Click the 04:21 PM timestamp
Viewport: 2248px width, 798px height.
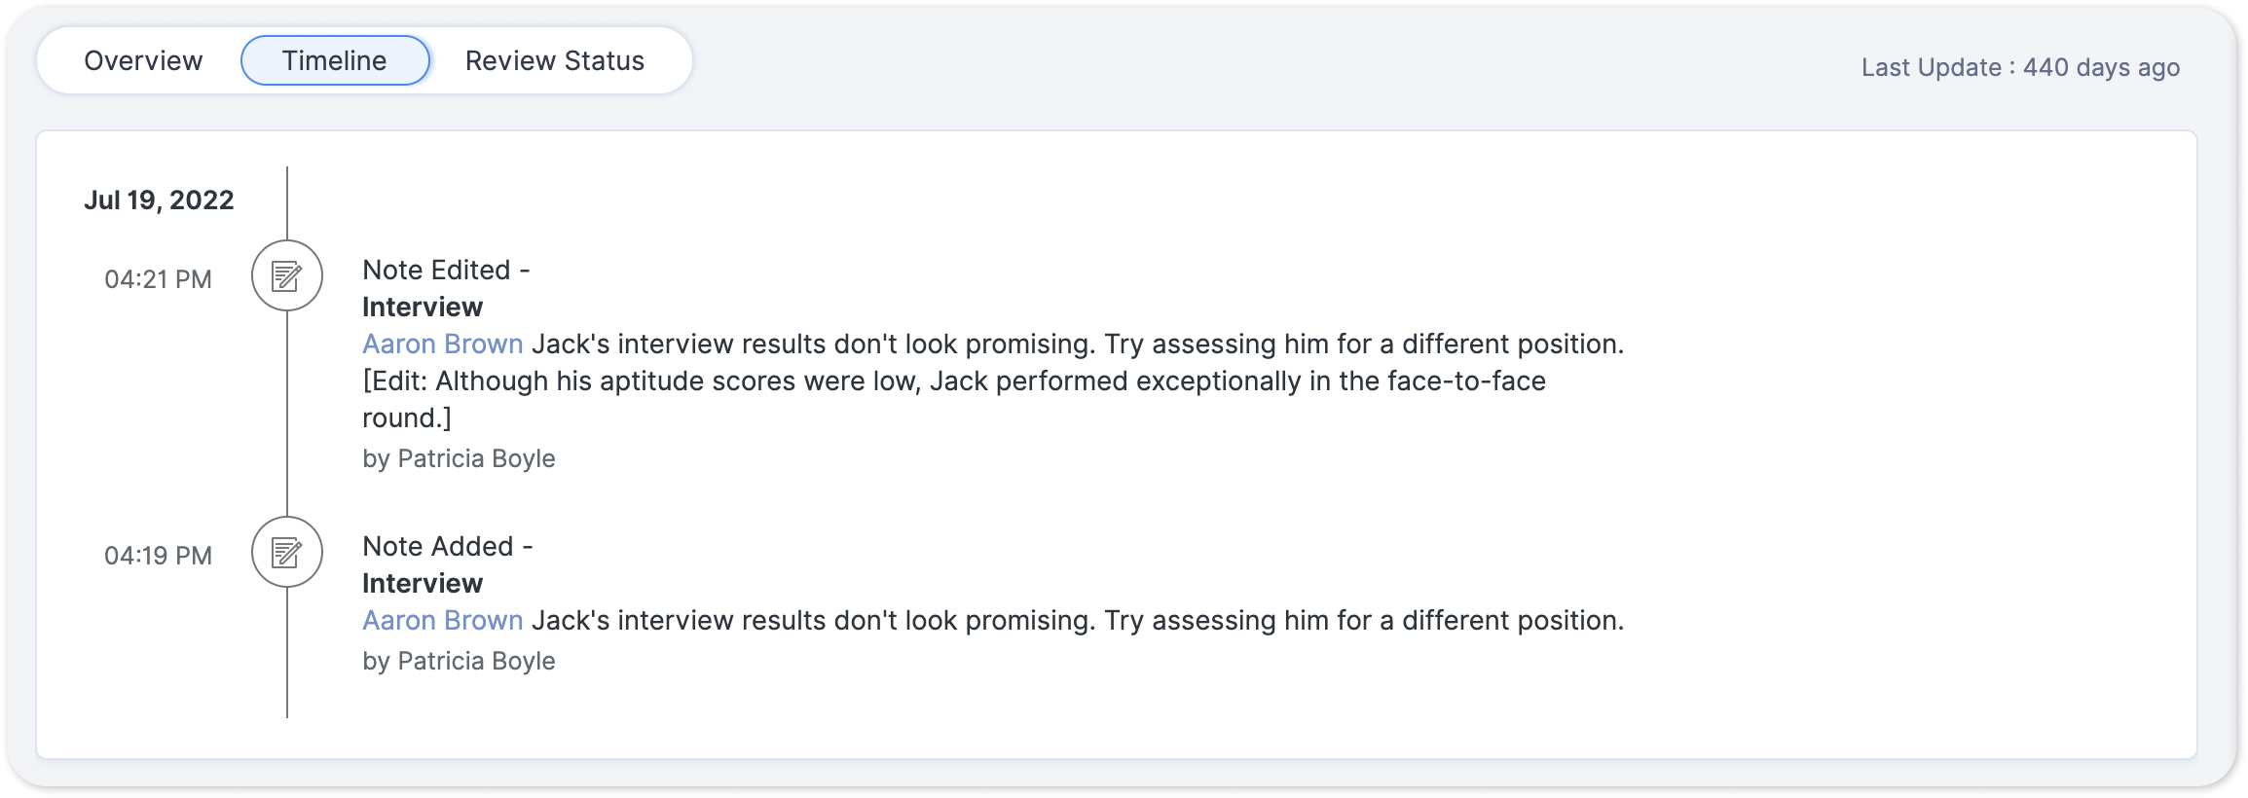click(x=158, y=280)
